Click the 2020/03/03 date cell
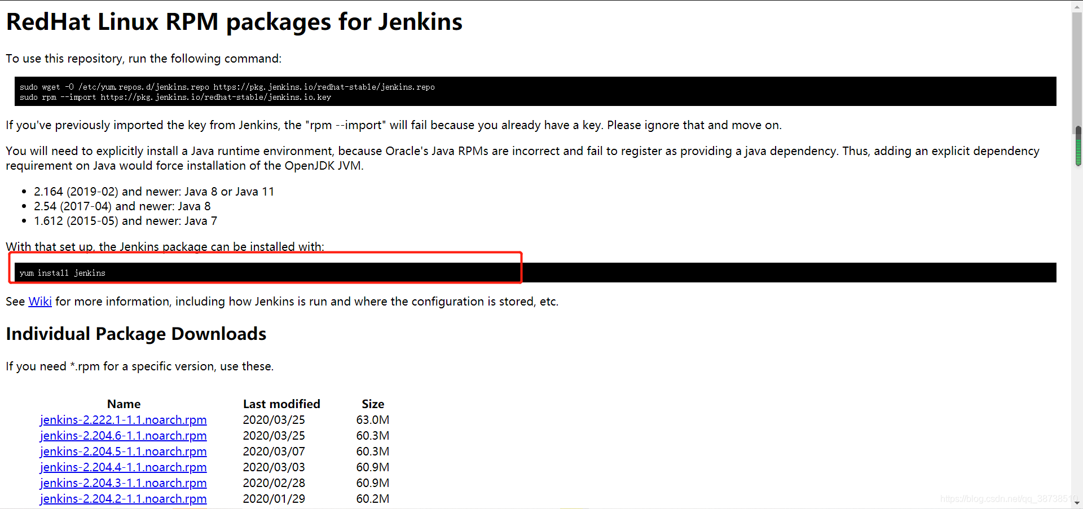 coord(274,467)
